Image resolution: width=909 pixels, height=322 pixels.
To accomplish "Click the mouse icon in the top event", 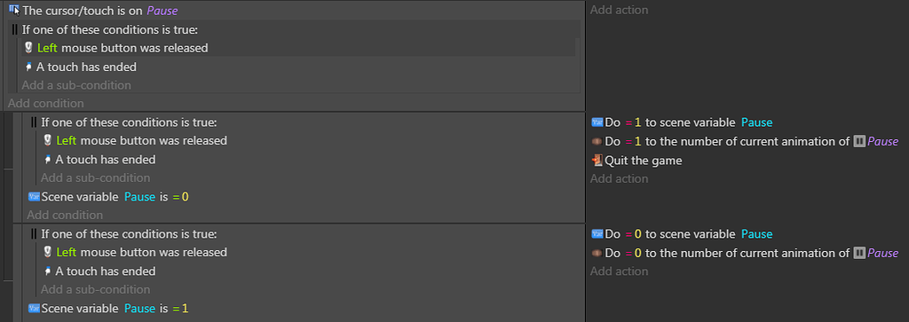I will [x=28, y=48].
